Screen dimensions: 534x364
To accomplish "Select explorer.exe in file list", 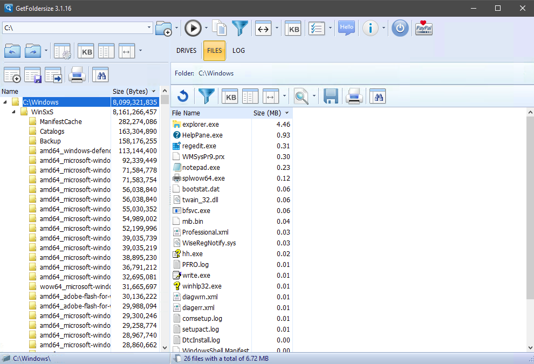I will coord(200,124).
